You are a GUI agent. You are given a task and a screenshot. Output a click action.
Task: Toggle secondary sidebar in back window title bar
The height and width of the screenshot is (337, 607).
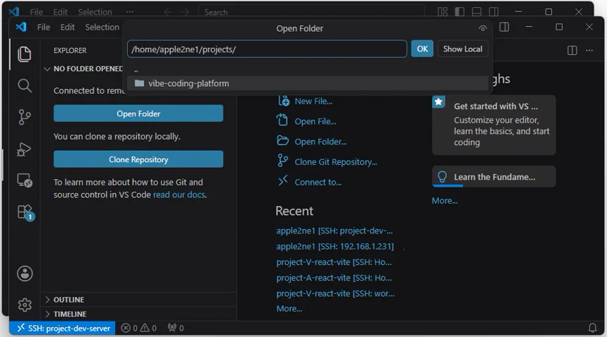click(x=493, y=12)
